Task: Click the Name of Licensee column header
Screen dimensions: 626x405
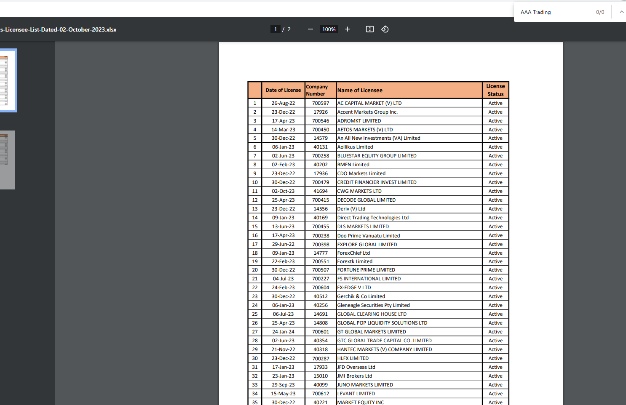Action: [x=360, y=90]
